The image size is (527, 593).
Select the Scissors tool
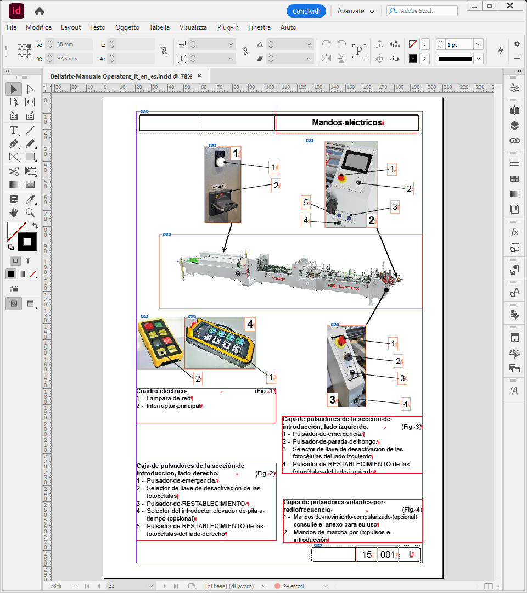pos(14,171)
